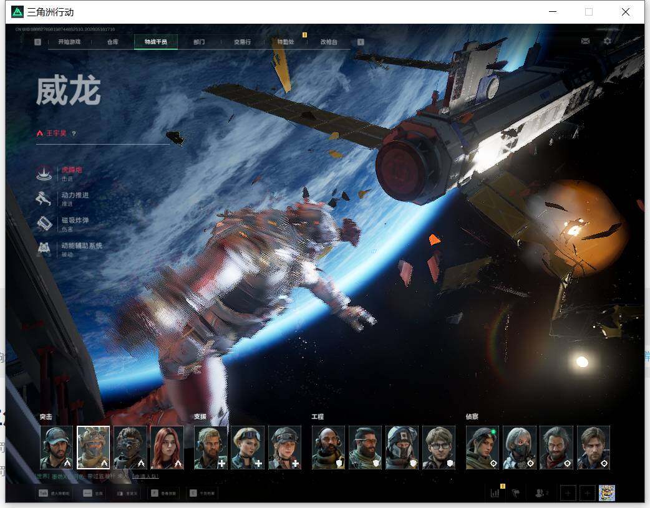
Task: Select 工程 operator wearing glasses
Action: (439, 448)
